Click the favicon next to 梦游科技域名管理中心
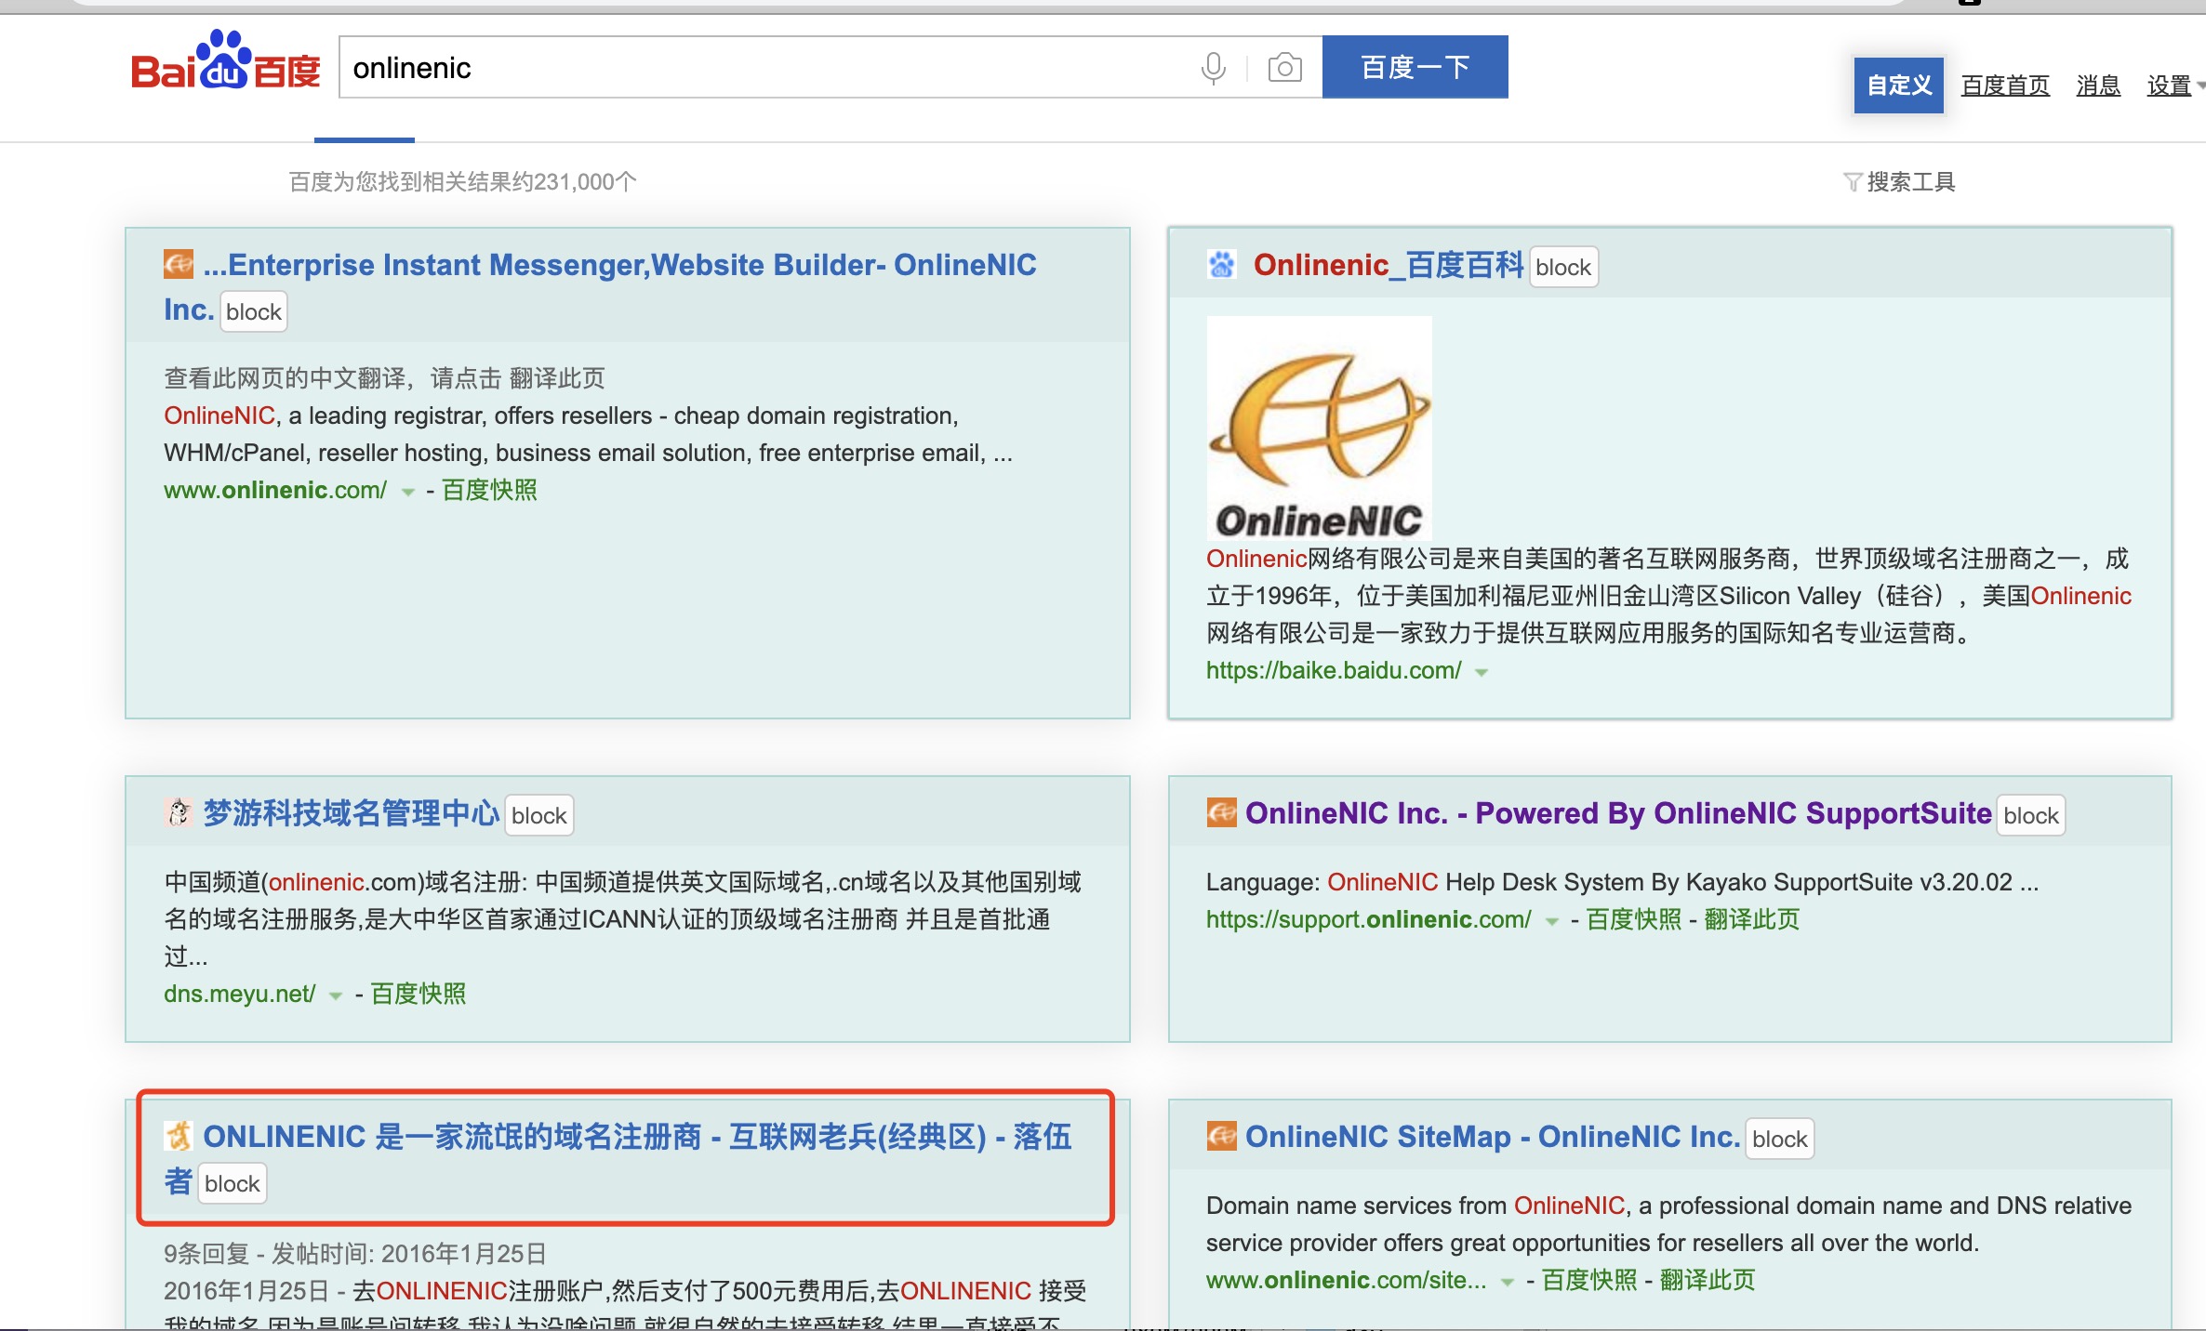Image resolution: width=2206 pixels, height=1331 pixels. 179,812
